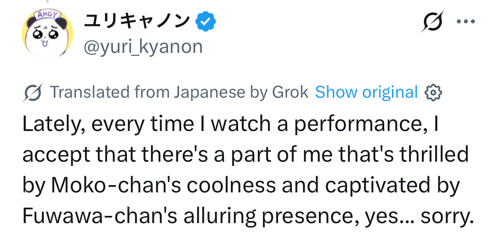Image resolution: width=500 pixels, height=247 pixels.
Task: Open translation settings gear icon
Action: point(433,93)
